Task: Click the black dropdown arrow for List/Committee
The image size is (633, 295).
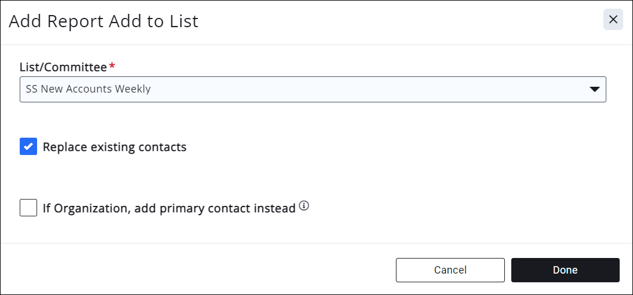Action: [594, 90]
